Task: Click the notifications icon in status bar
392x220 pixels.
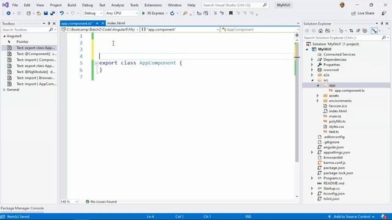Action: point(384,216)
